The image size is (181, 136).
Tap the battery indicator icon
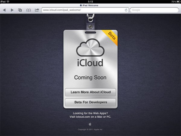click(x=178, y=2)
